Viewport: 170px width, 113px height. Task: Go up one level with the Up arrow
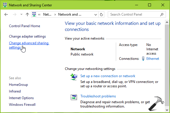tap(27, 14)
